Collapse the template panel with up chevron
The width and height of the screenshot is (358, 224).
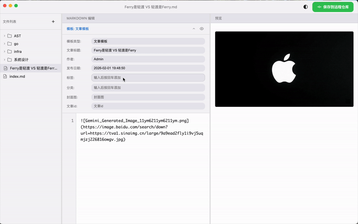[x=194, y=29]
